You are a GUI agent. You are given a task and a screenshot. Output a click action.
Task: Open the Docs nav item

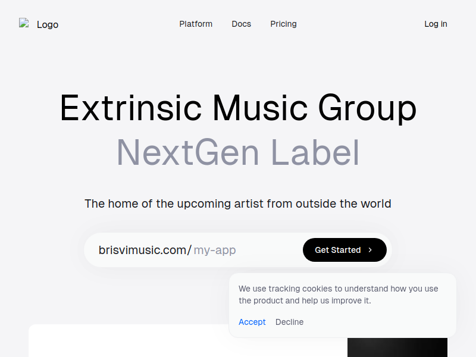pyautogui.click(x=242, y=24)
